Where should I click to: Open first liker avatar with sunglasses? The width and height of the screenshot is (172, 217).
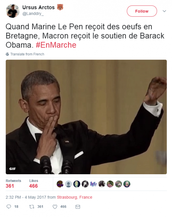pyautogui.click(x=60, y=184)
